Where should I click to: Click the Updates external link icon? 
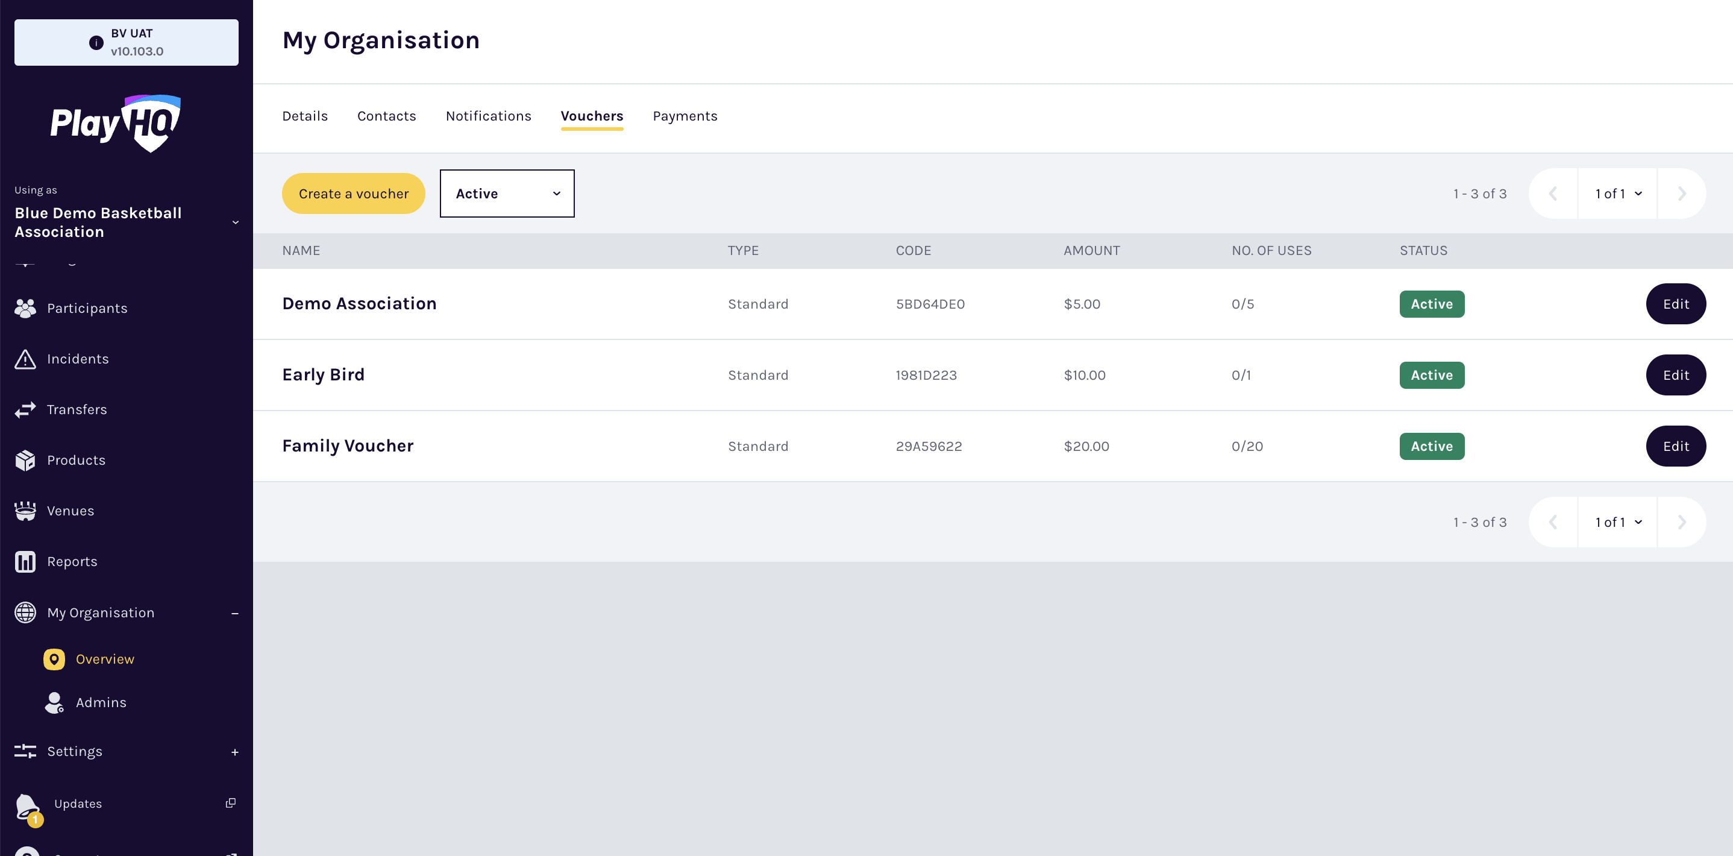(231, 803)
